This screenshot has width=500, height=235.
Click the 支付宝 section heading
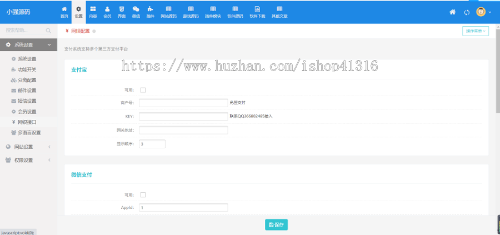click(79, 70)
